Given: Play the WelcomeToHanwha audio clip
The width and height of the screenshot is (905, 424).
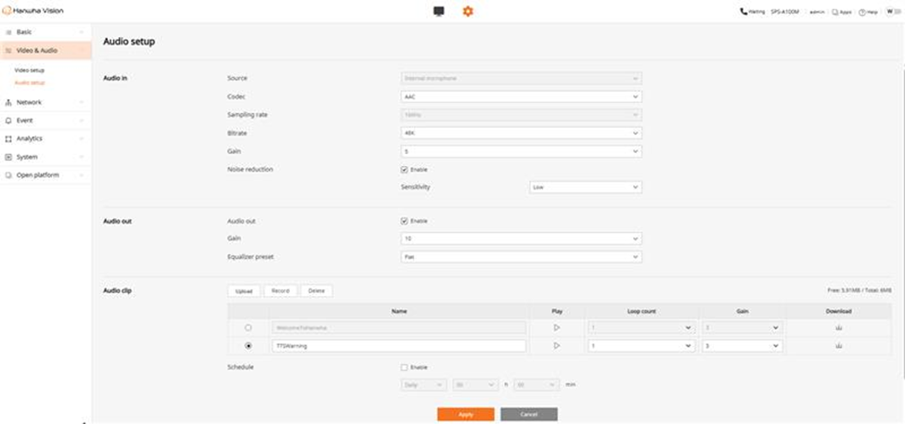Looking at the screenshot, I should [x=557, y=328].
